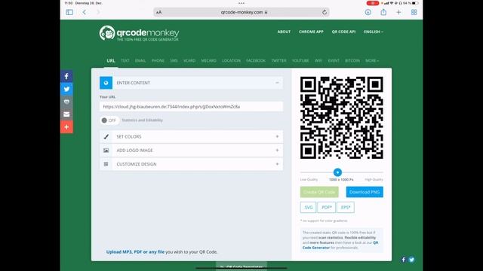Open QR Code Templates button at bottom
This screenshot has height=271, width=483.
pos(241,266)
